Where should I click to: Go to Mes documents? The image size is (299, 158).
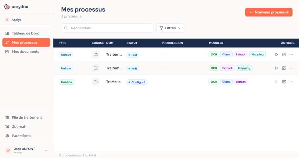(26, 51)
